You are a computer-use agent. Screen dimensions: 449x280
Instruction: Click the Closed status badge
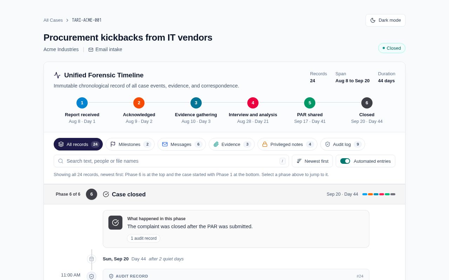pos(392,48)
